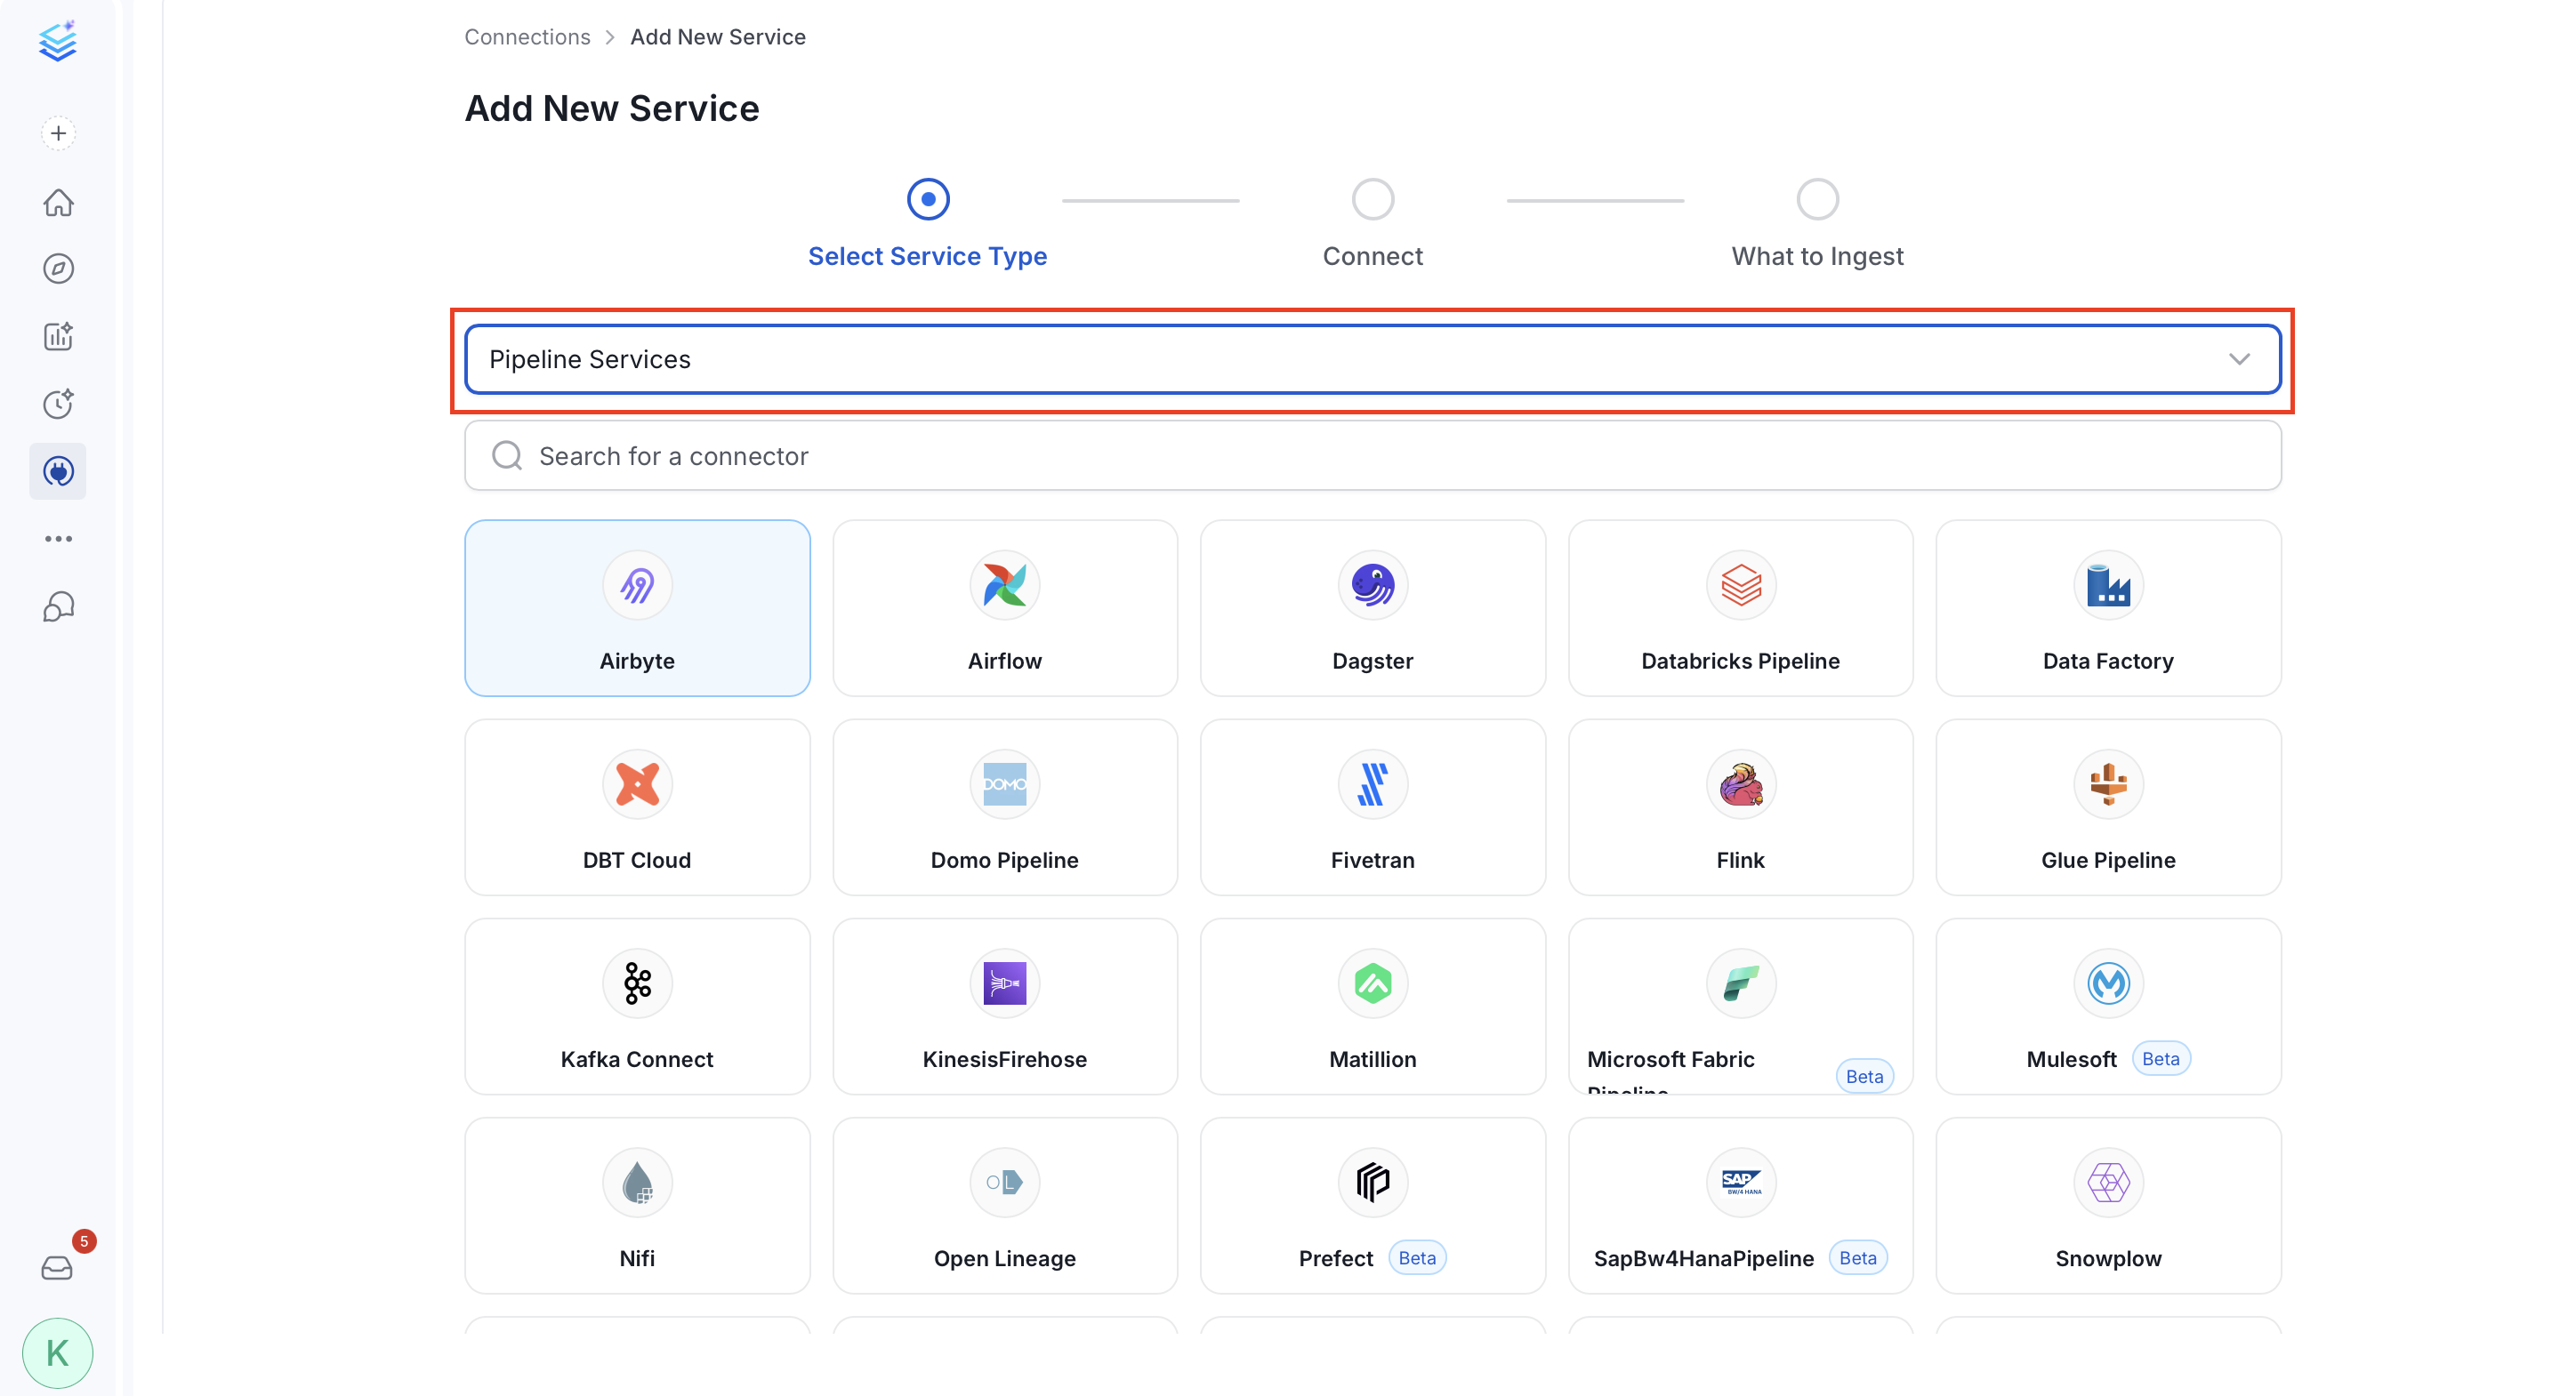Choose the Glue Pipeline connector
The width and height of the screenshot is (2576, 1396).
[2109, 807]
